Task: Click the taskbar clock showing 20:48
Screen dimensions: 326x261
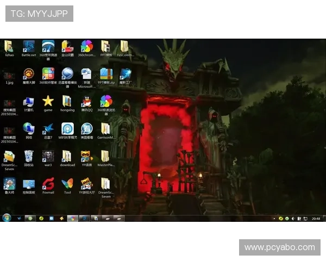Action: pyautogui.click(x=315, y=218)
